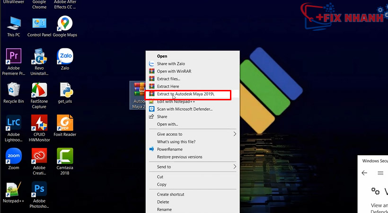
Task: Choose Open with... option
Action: (x=193, y=124)
